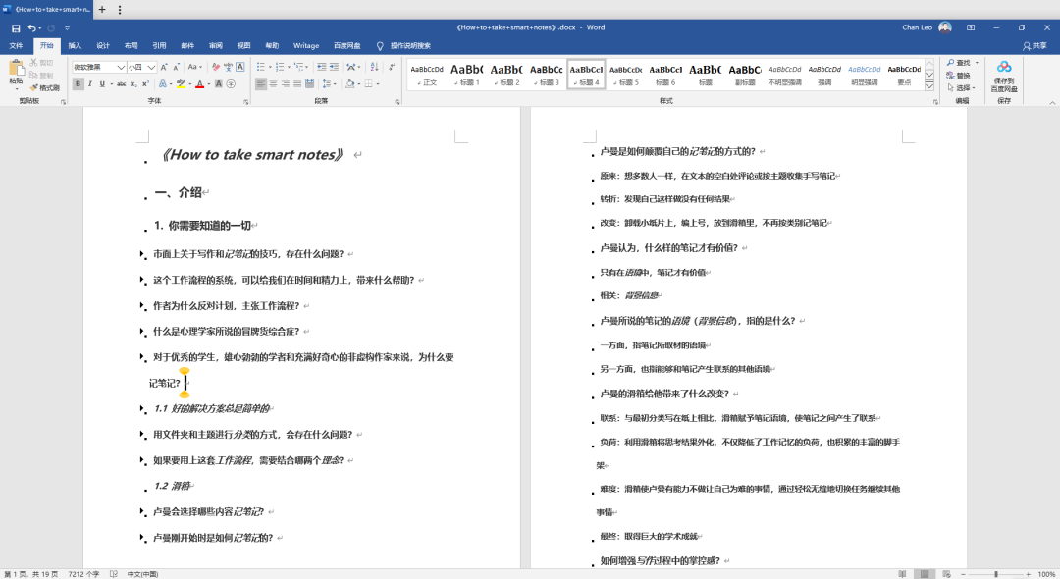Open the font size dropdown (小四)
Image resolution: width=1060 pixels, height=579 pixels.
pos(151,67)
